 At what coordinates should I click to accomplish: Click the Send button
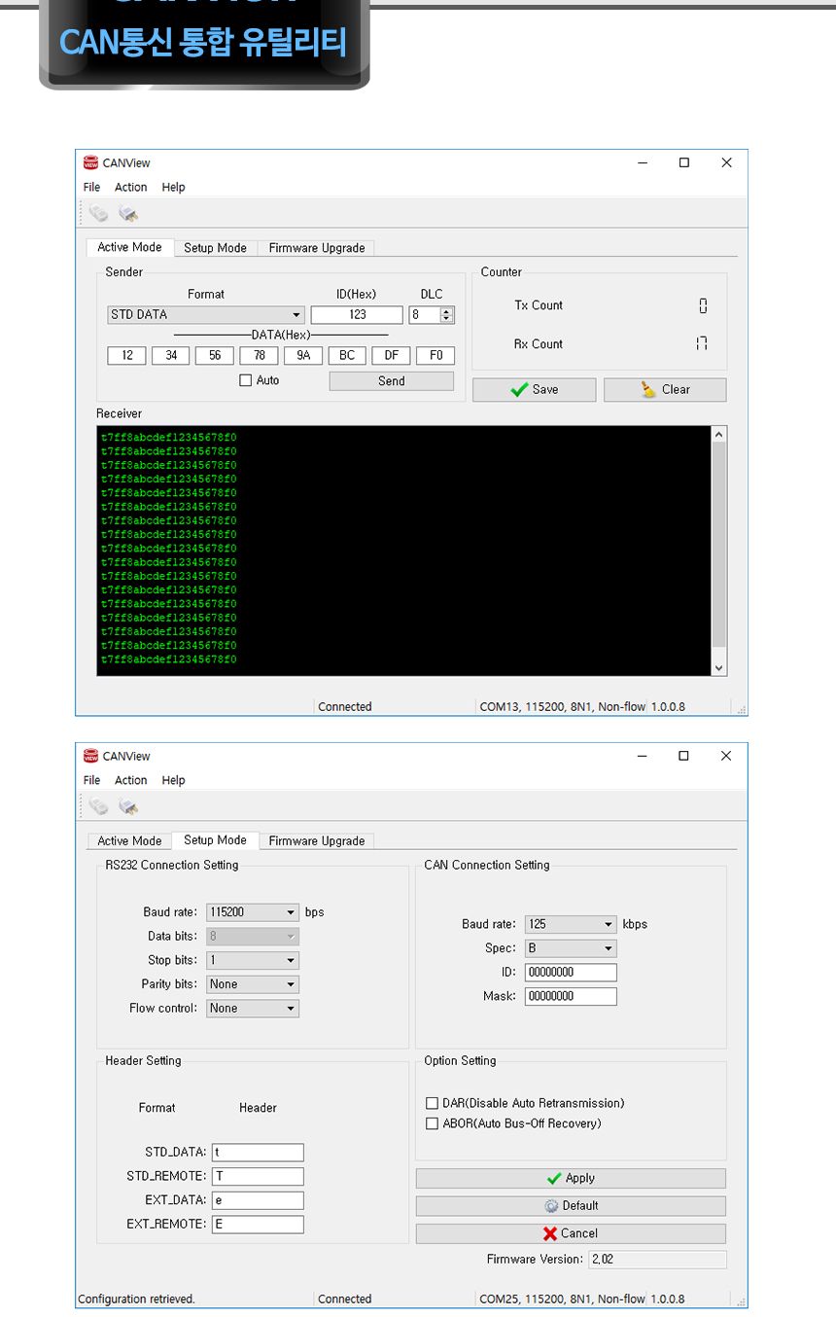[x=392, y=381]
